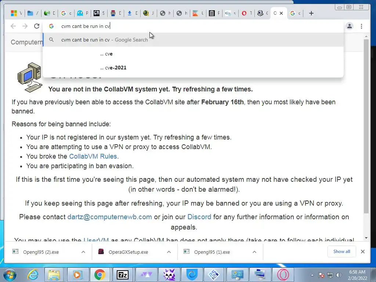Open the blue diamond pattern taskbar app
Screen dimensions: 376x282
coord(214,275)
